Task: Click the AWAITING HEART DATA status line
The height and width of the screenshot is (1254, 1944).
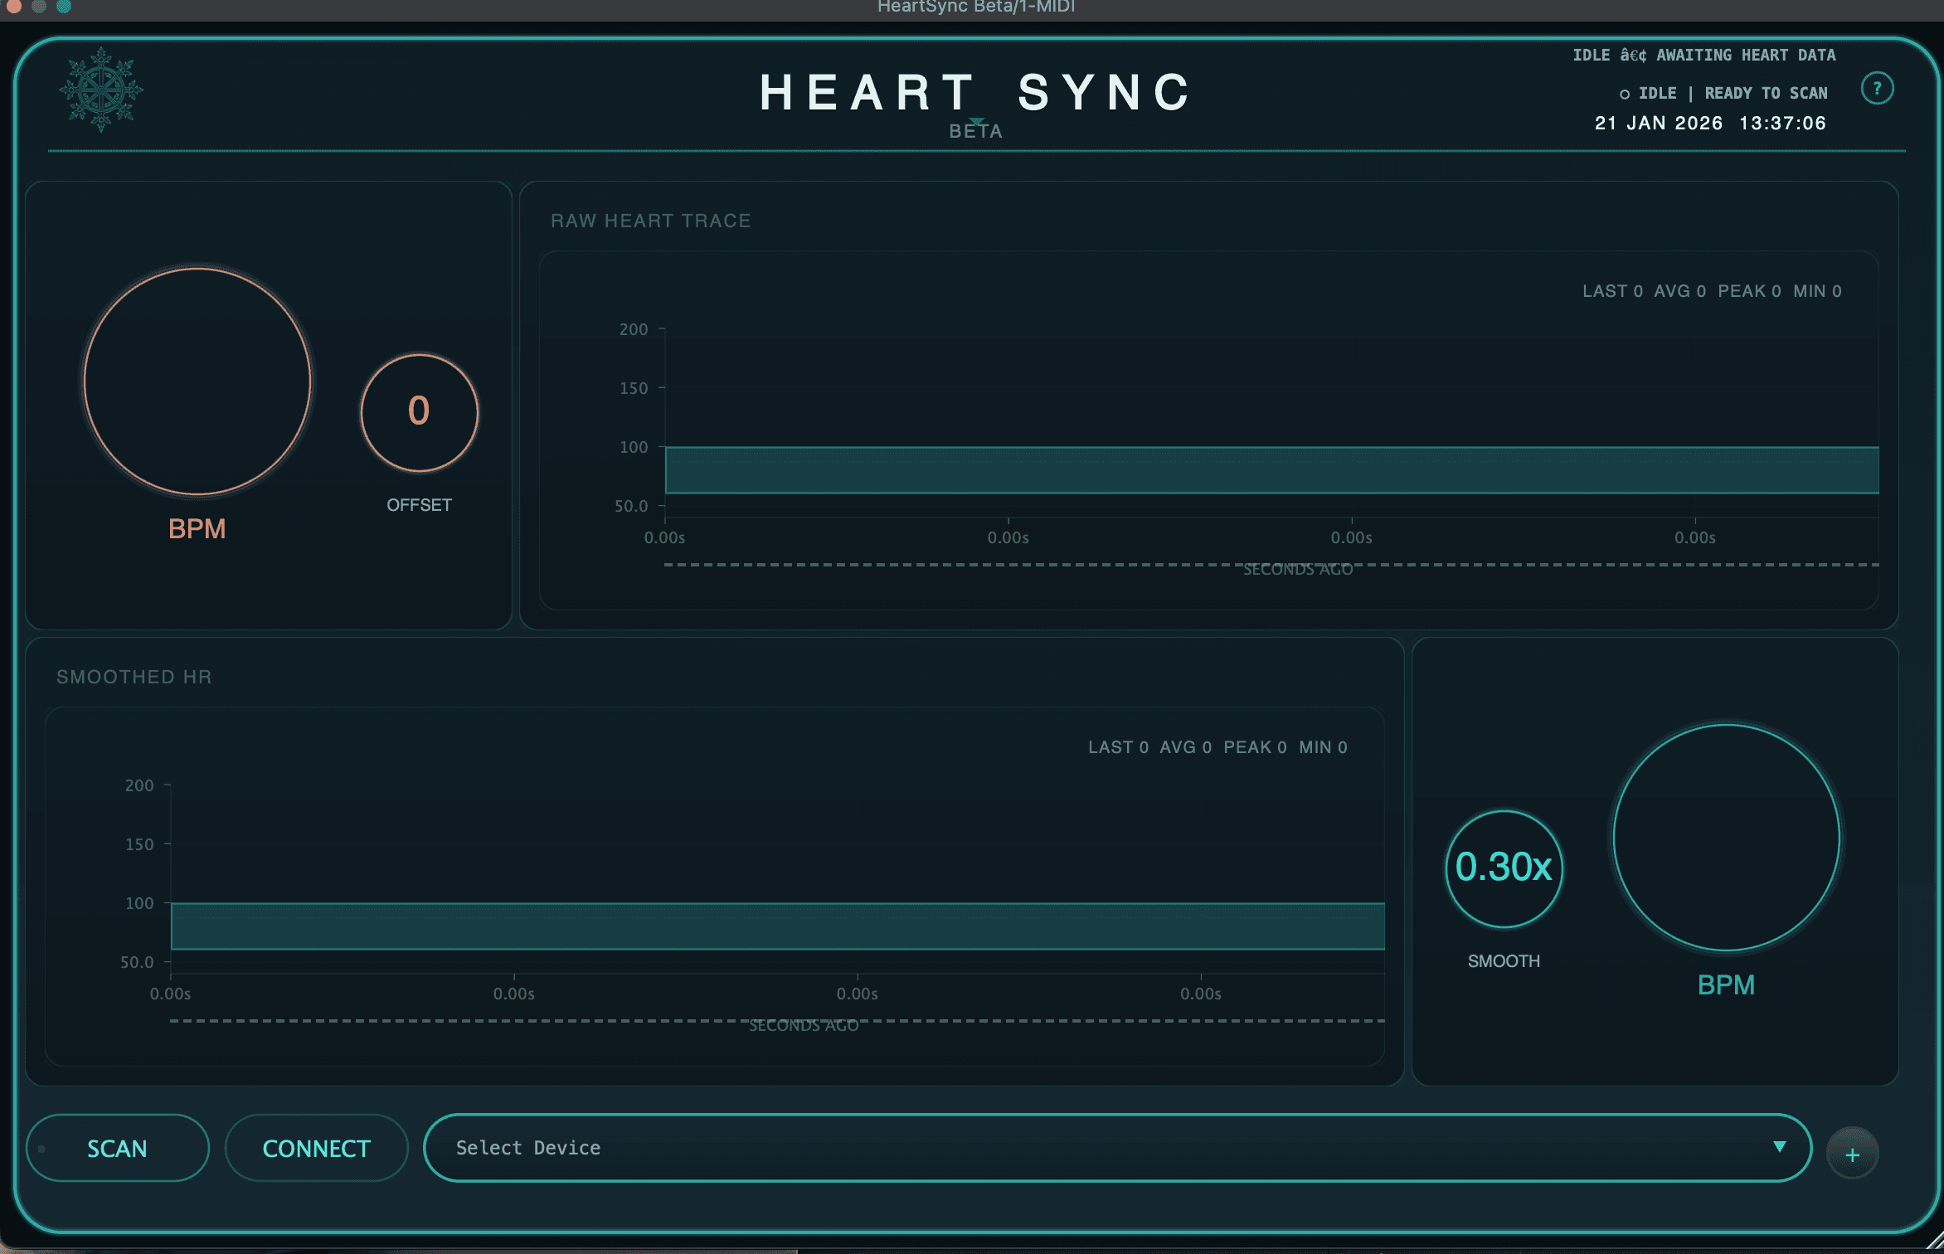Action: click(x=1705, y=55)
